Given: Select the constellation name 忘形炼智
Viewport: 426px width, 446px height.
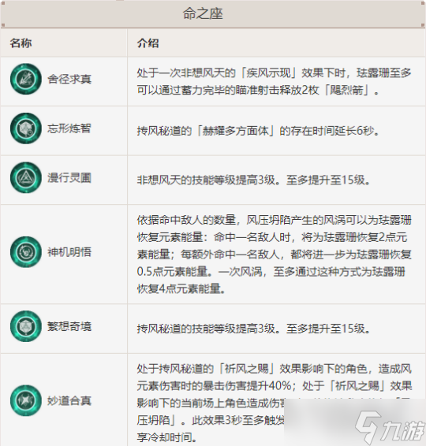Looking at the screenshot, I should click(x=69, y=128).
